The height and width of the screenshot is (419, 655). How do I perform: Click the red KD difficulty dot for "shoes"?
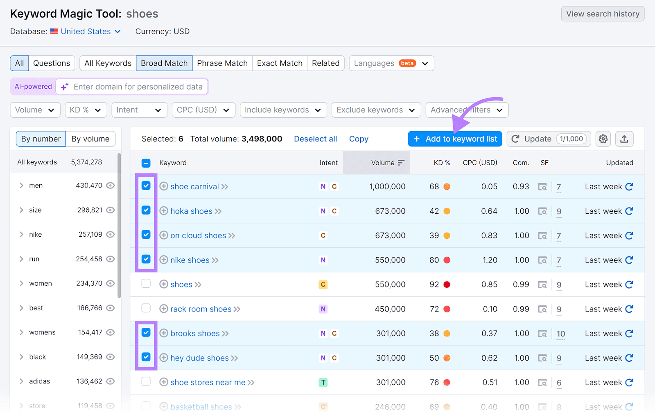[x=447, y=284]
